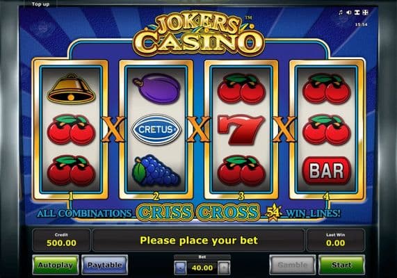This screenshot has height=278, width=397.
Task: Toggle the music note icon
Action: point(341,12)
